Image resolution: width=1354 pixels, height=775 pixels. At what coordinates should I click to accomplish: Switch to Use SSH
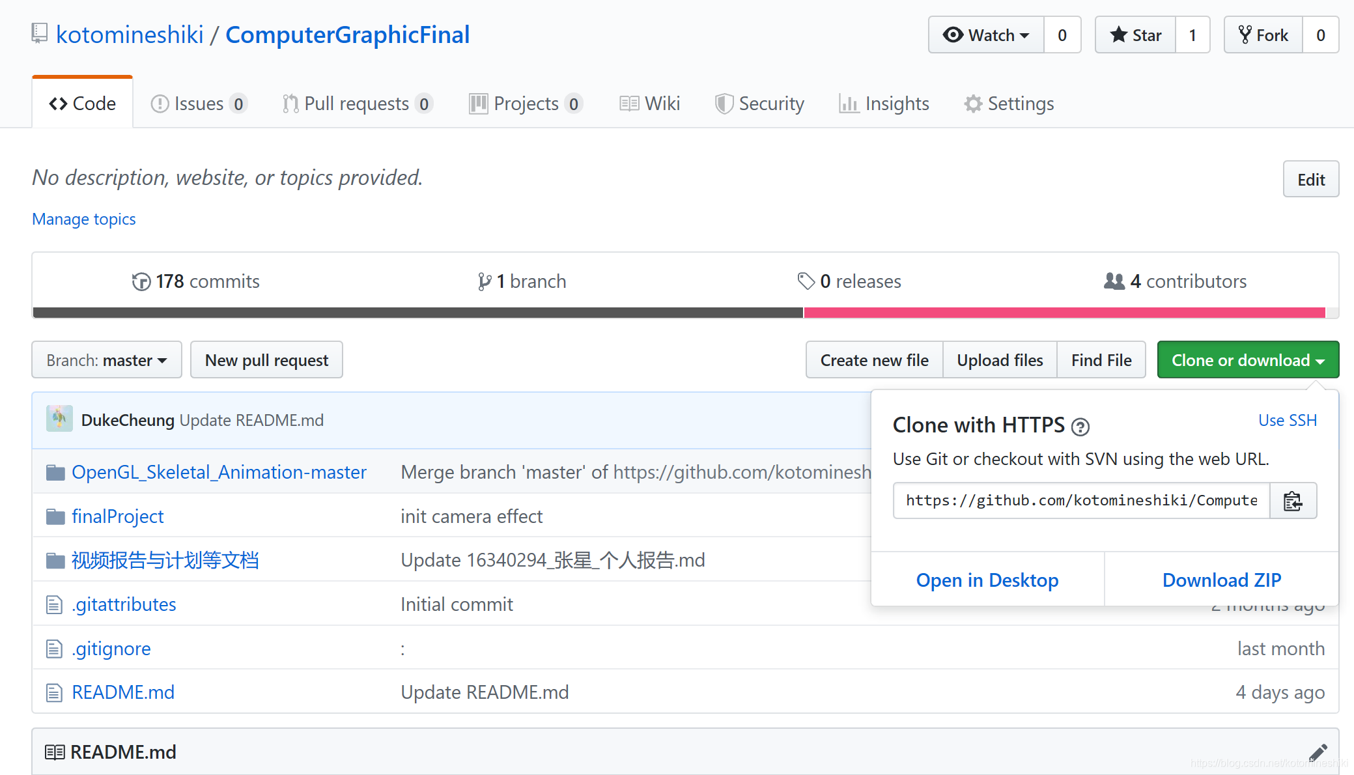1288,421
